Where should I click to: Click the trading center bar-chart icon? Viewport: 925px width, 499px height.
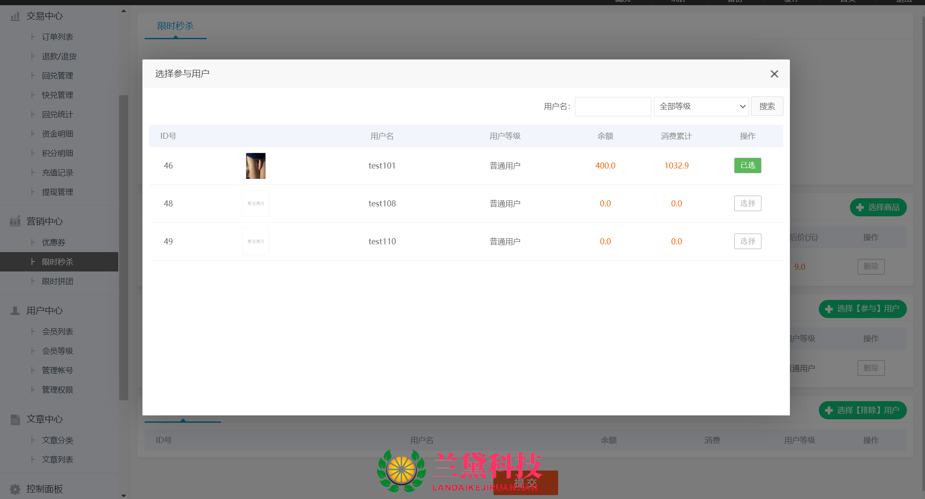[x=15, y=16]
